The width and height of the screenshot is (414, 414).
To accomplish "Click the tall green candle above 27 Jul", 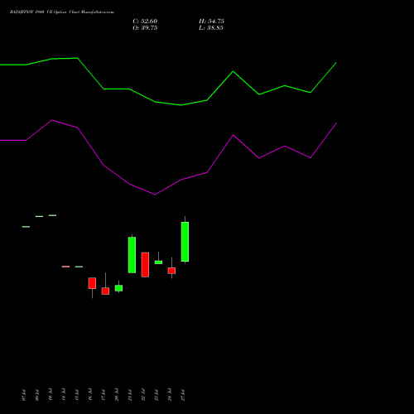I will tap(185, 242).
